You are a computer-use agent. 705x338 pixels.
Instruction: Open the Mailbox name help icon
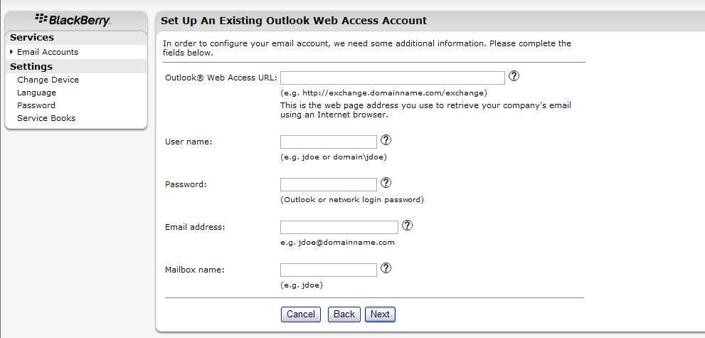point(386,268)
